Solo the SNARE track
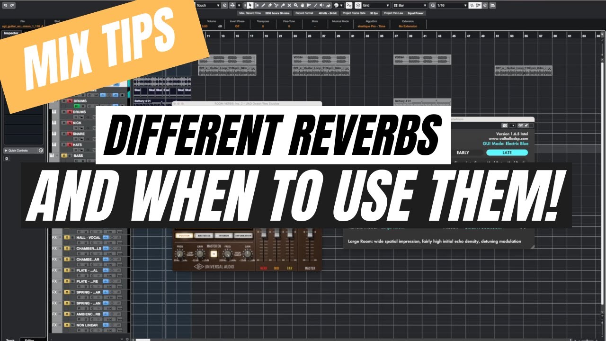Image resolution: width=606 pixels, height=341 pixels. 70,134
